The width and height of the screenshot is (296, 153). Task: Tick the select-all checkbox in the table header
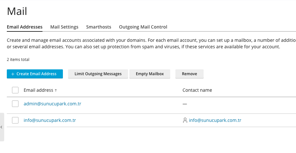coord(15,90)
